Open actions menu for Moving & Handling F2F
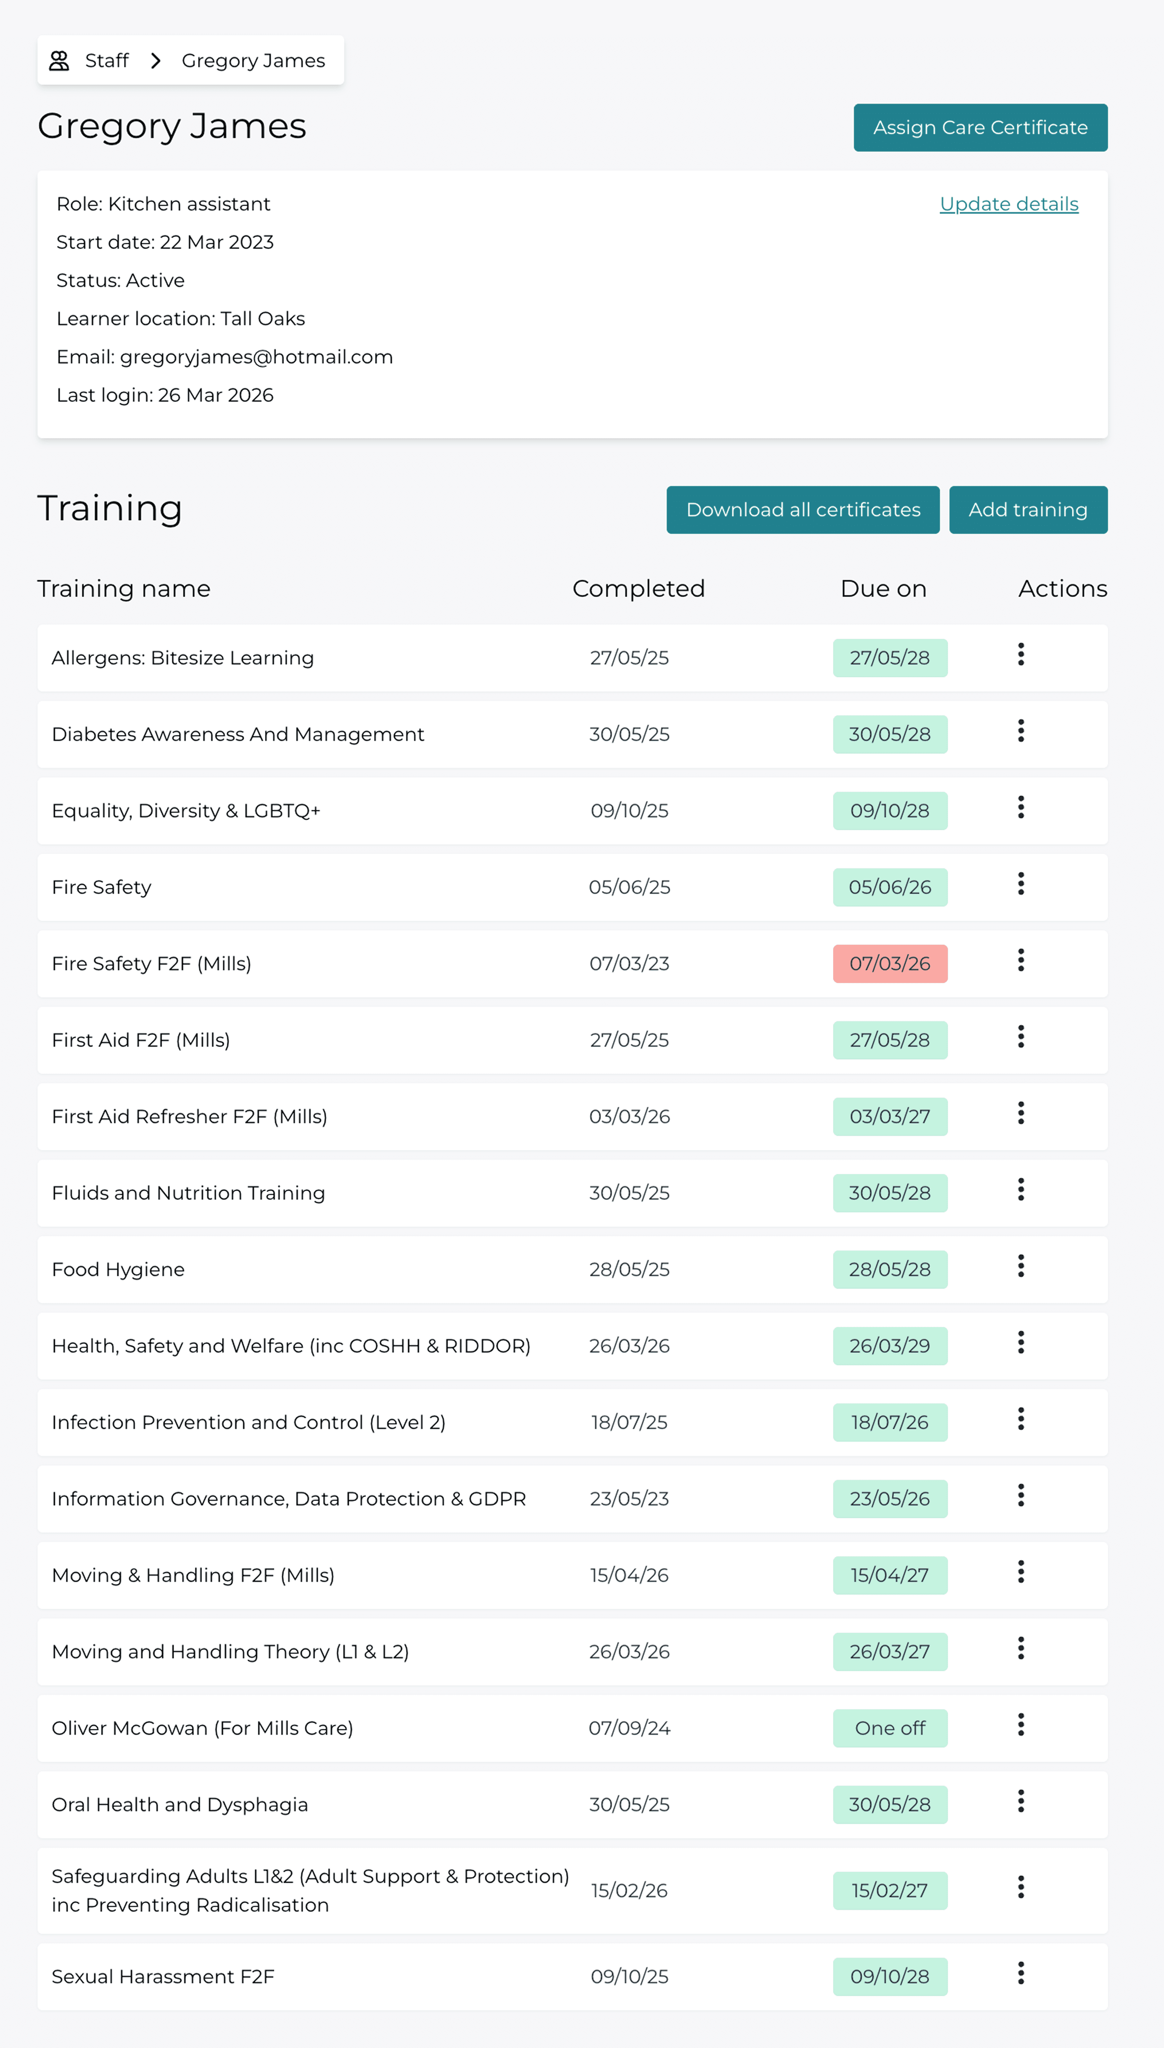Viewport: 1164px width, 2048px height. (x=1021, y=1575)
